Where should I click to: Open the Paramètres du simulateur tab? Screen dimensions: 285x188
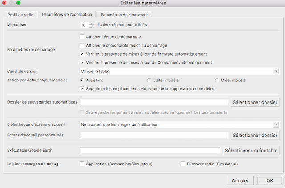point(124,15)
